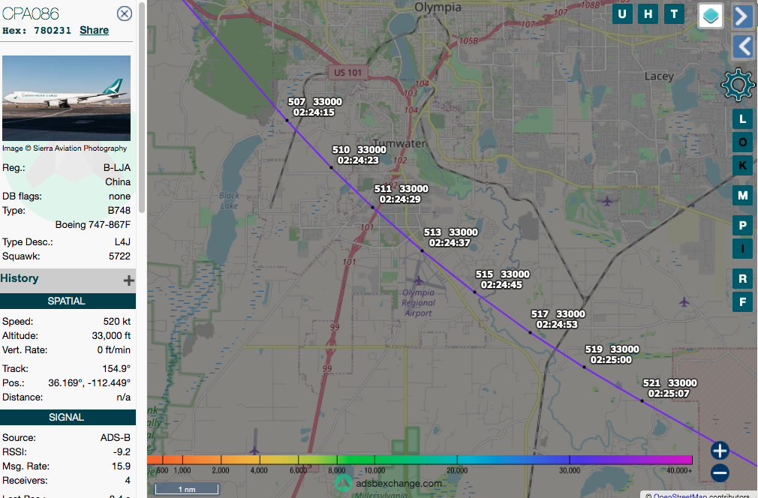Click the Vert. Rate value 0 ft/min
758x498 pixels.
113,349
